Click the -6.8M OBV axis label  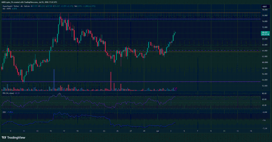[x=265, y=112]
